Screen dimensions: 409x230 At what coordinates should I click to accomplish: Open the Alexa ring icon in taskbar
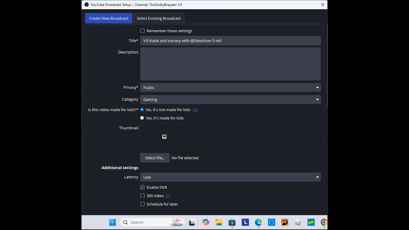(x=272, y=222)
